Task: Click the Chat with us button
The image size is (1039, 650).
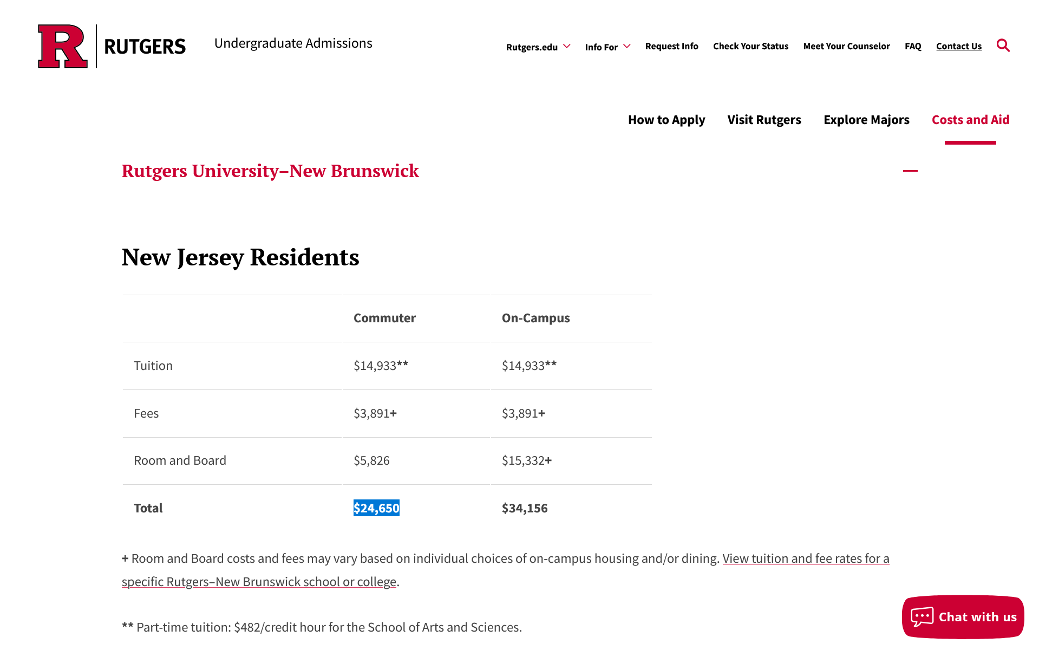Action: pyautogui.click(x=963, y=617)
